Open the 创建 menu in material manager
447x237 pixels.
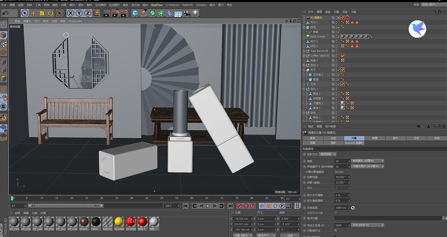pos(17,213)
